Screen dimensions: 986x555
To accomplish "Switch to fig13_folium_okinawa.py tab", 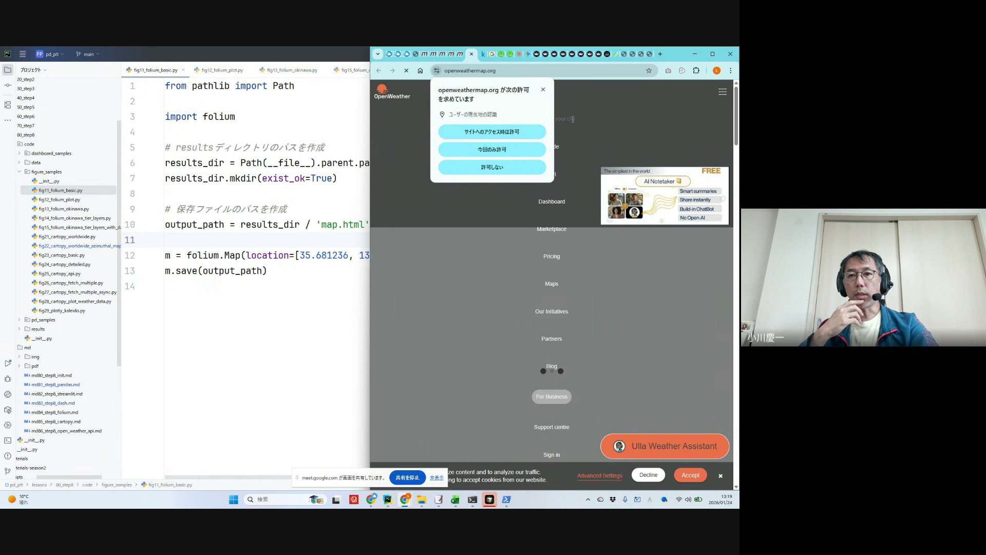I will 292,70.
